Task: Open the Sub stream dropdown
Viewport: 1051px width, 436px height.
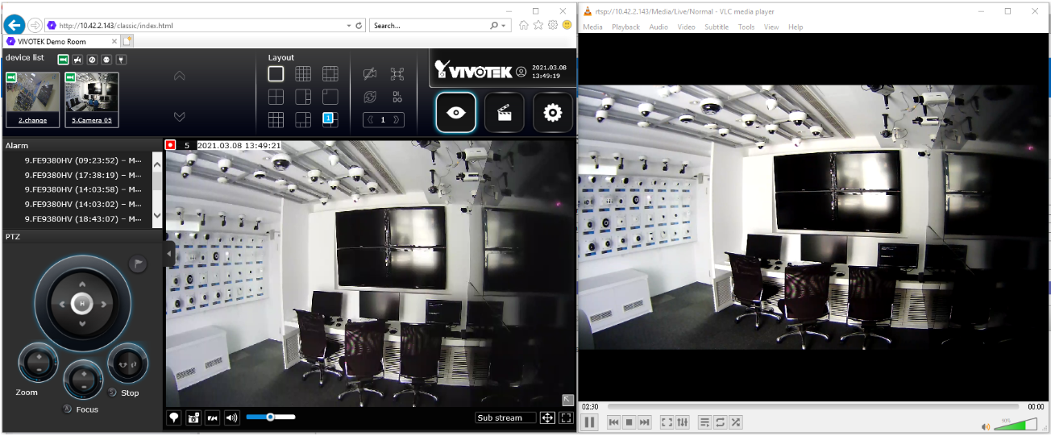Action: click(505, 417)
